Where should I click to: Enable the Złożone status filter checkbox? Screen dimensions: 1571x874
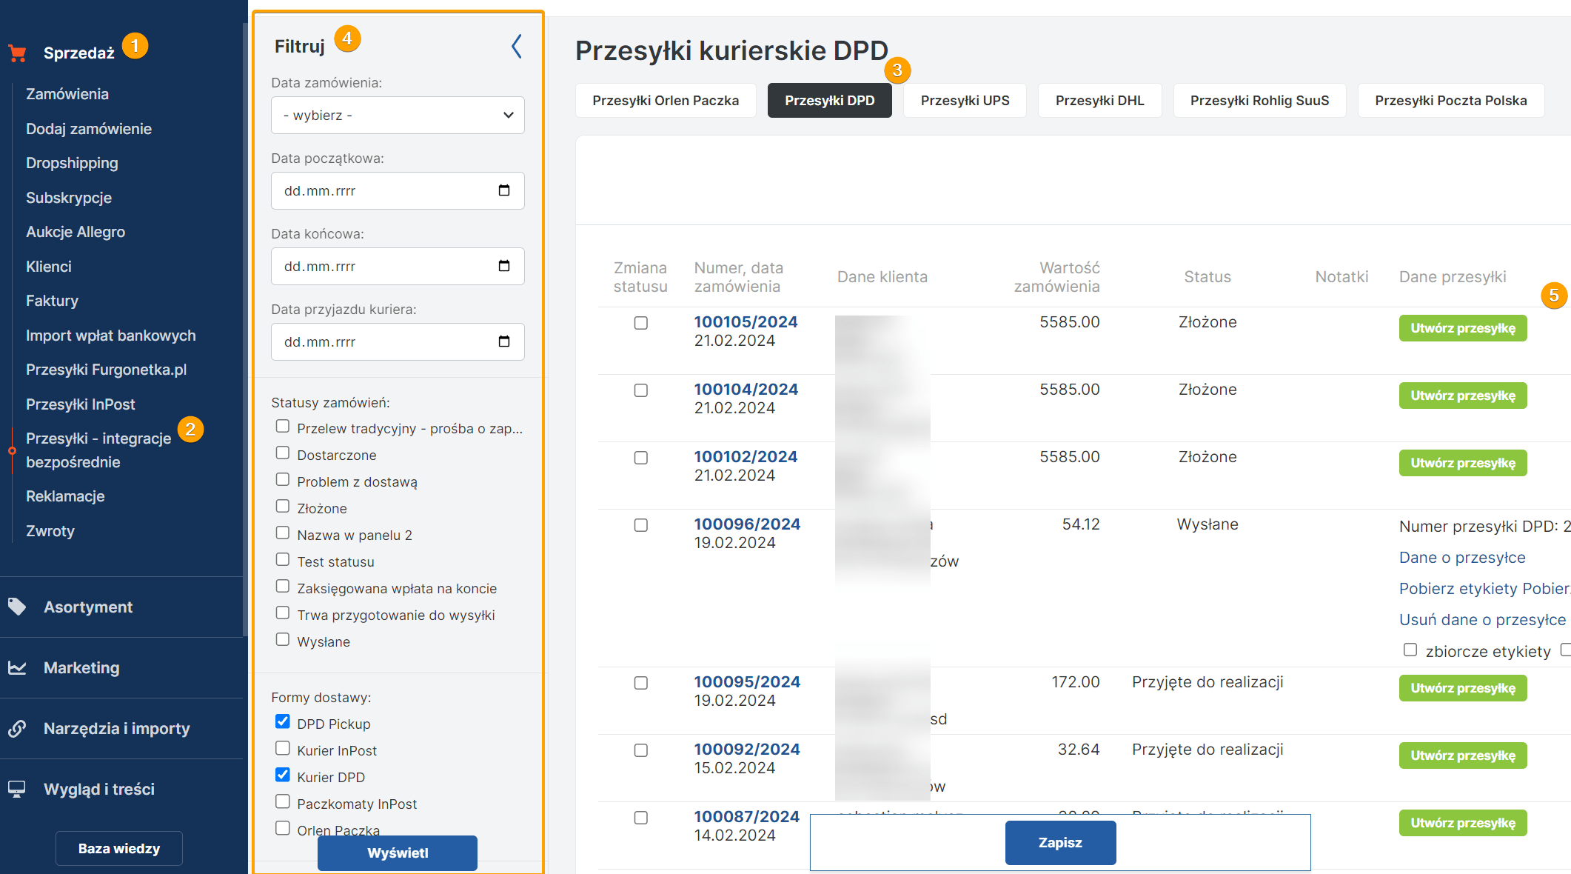(x=283, y=506)
